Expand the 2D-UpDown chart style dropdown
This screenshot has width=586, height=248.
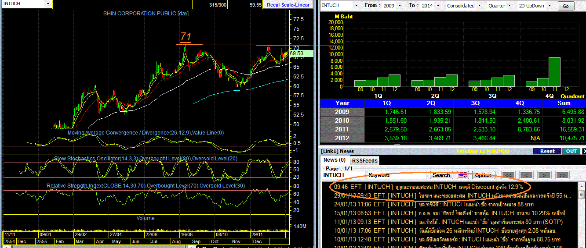(x=549, y=6)
